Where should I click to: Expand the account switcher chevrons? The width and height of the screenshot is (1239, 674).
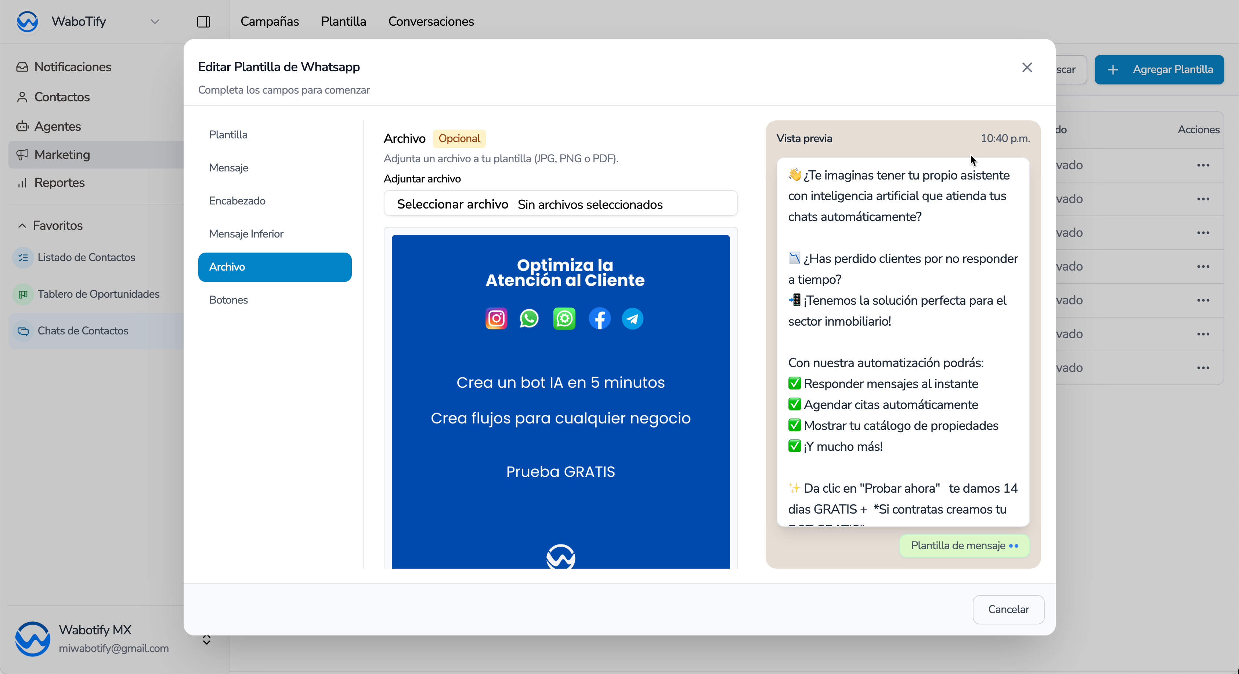pos(207,640)
